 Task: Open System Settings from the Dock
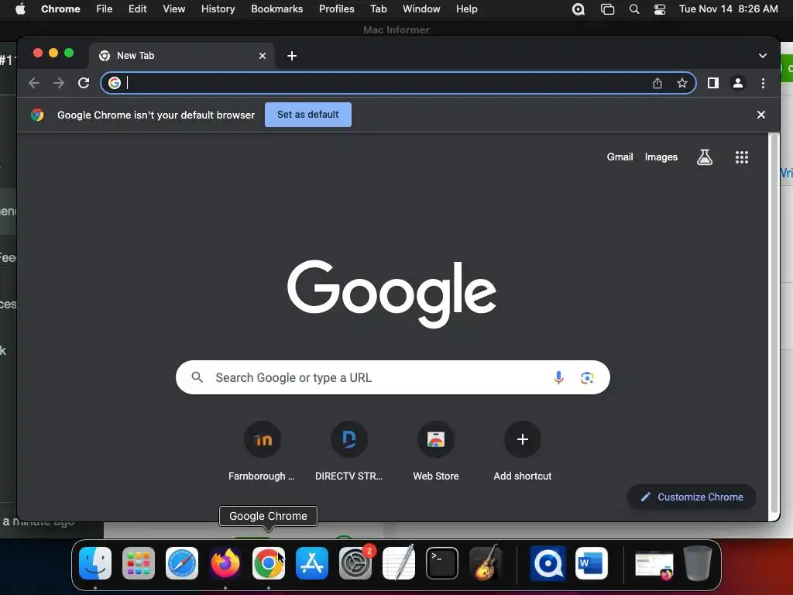[355, 562]
